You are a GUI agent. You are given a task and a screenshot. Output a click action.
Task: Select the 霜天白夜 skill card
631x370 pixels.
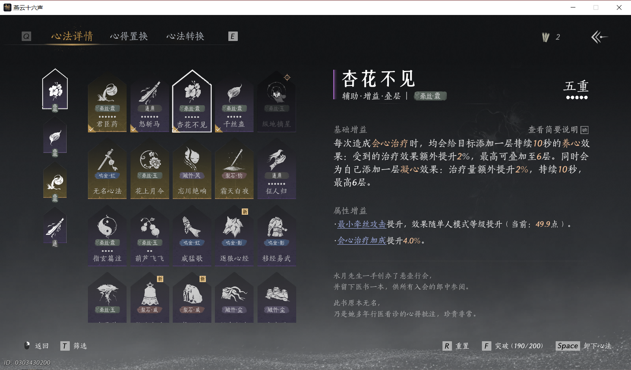[x=234, y=169]
